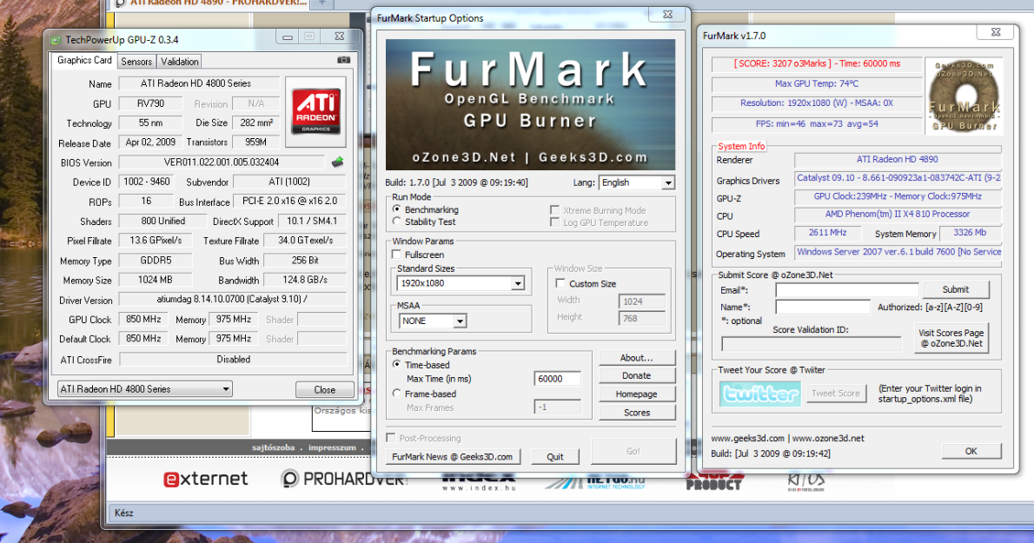This screenshot has width=1034, height=543.
Task: Click the Quit button in FurMark
Action: pos(554,457)
